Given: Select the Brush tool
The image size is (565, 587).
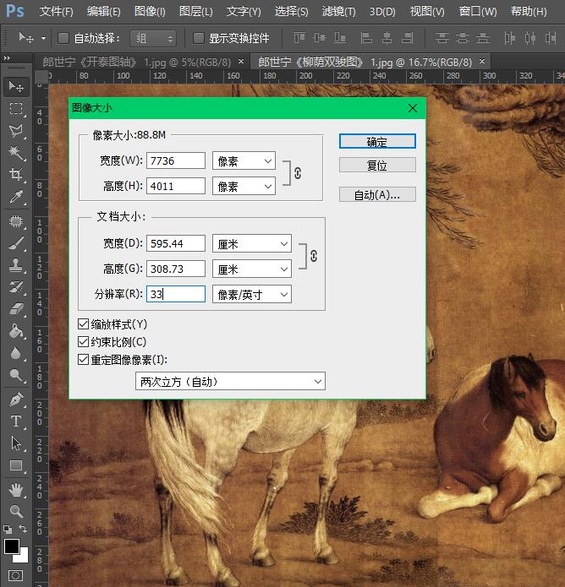Looking at the screenshot, I should [x=16, y=244].
